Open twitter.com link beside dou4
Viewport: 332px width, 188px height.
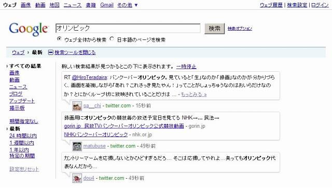tap(112, 178)
